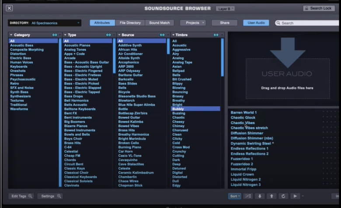The height and width of the screenshot is (208, 341).
Task: Select Blue Nile Super Alimba source
Action: [136, 105]
